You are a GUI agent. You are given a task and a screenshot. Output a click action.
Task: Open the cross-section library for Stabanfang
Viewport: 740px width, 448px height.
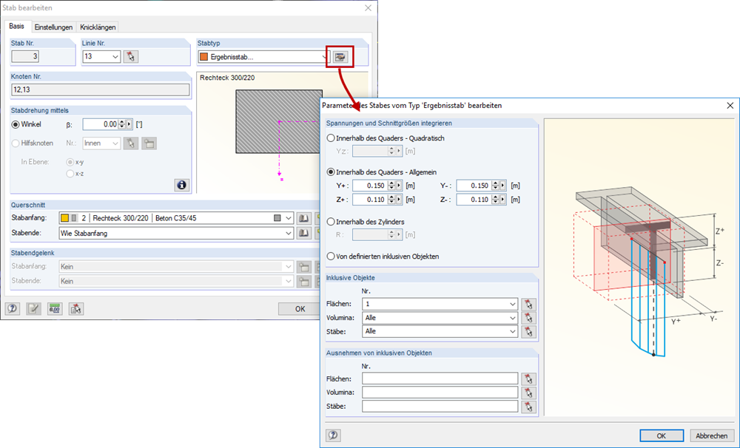tap(303, 219)
